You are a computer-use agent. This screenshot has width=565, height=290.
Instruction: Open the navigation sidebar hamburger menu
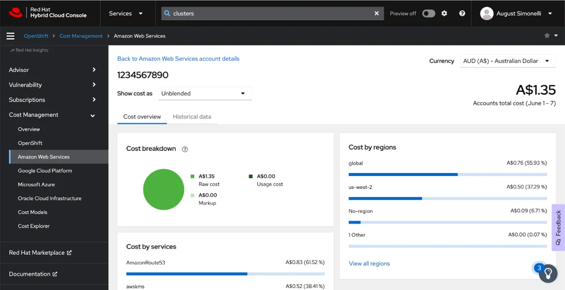(x=11, y=35)
